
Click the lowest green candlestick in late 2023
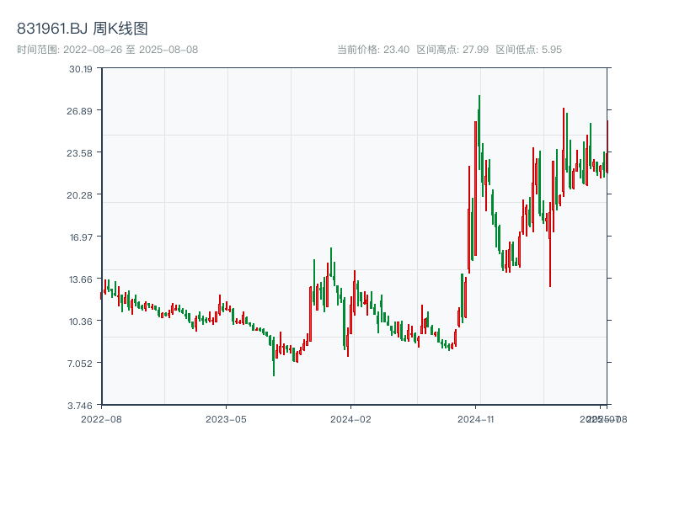coord(274,356)
